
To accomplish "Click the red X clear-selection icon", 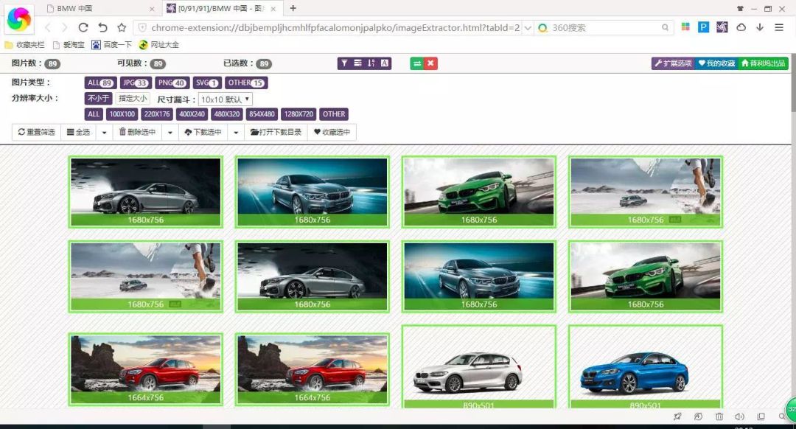I will coord(429,63).
